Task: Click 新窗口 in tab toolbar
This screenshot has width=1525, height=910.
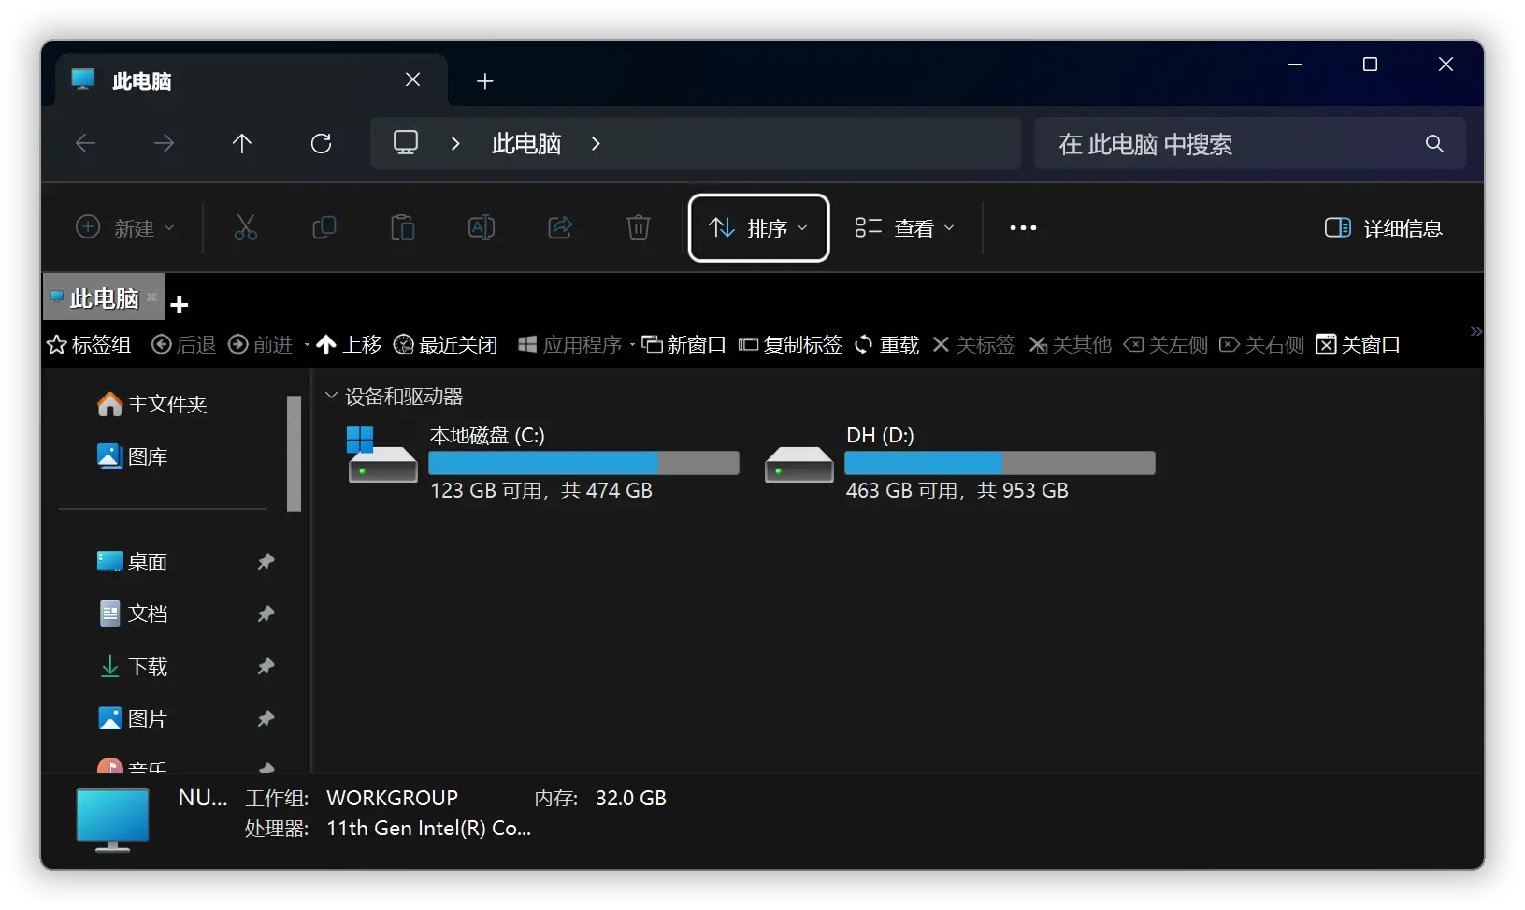Action: click(x=683, y=345)
